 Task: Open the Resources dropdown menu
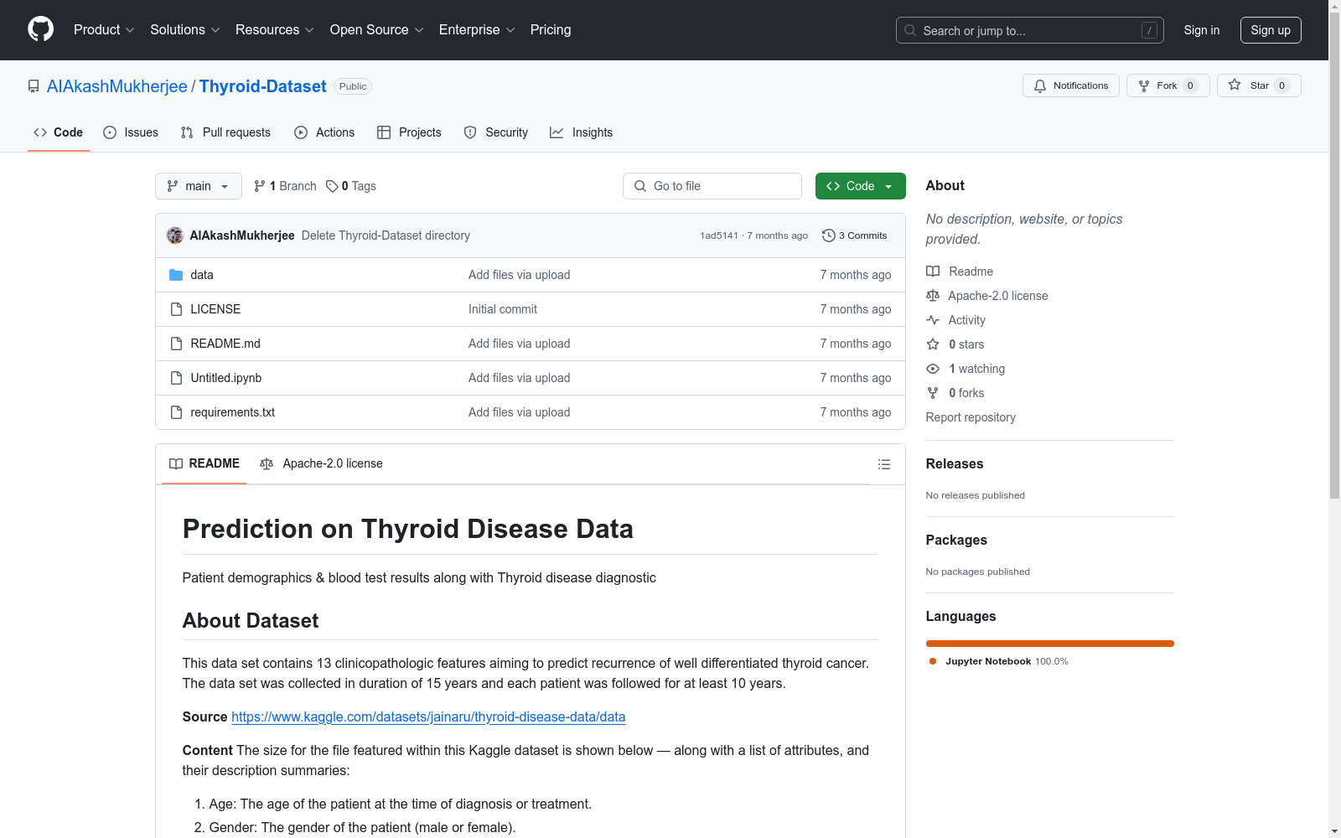pyautogui.click(x=275, y=30)
